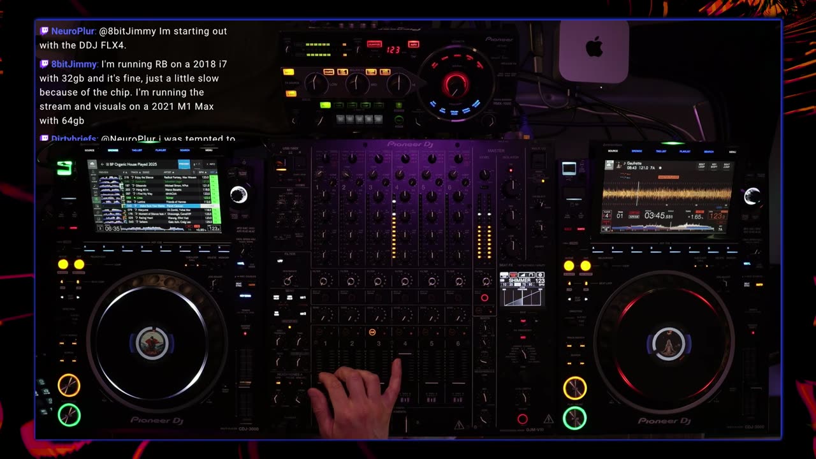Go back using the arrow beside BP Organic House
816x459 pixels.
(103, 164)
